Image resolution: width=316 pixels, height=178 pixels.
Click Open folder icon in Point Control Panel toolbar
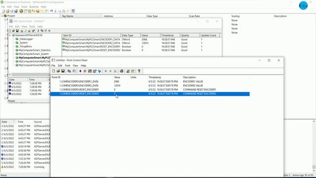(58, 71)
